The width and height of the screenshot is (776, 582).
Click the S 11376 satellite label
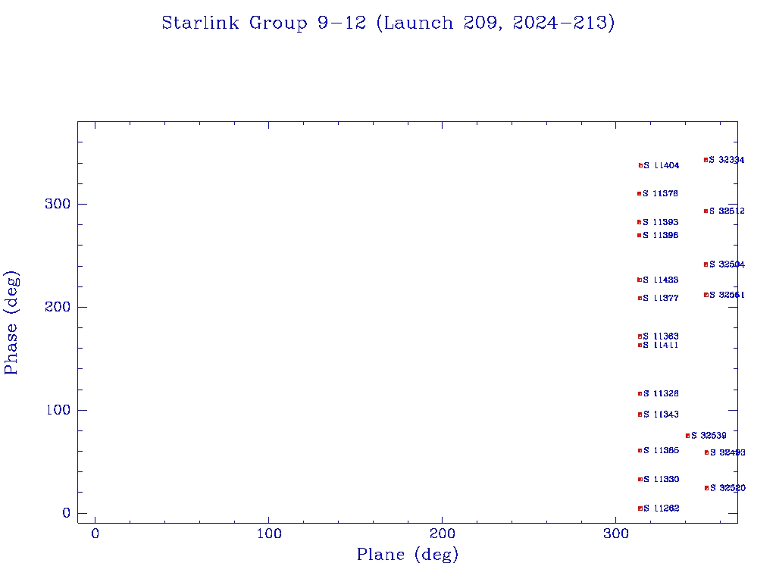[x=660, y=193]
